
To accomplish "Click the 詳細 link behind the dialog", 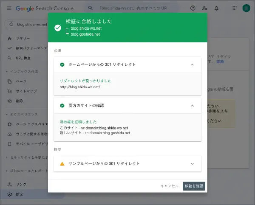I will (220, 62).
